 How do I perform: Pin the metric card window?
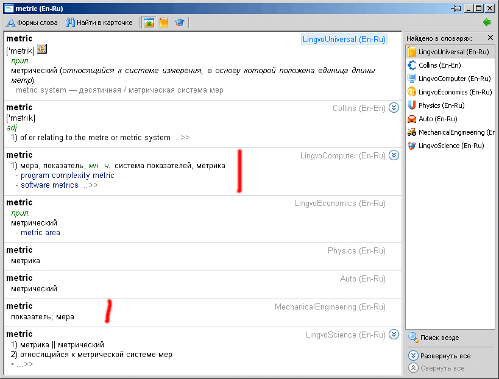[x=456, y=9]
